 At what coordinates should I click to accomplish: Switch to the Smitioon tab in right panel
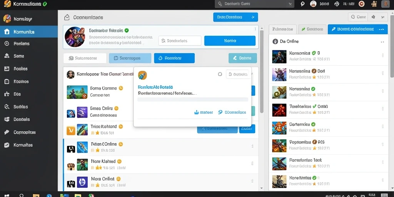tap(312, 29)
